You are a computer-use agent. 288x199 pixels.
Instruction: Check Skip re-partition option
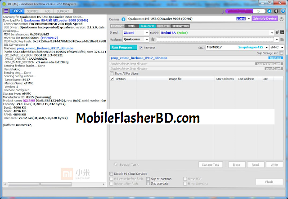(x=148, y=179)
